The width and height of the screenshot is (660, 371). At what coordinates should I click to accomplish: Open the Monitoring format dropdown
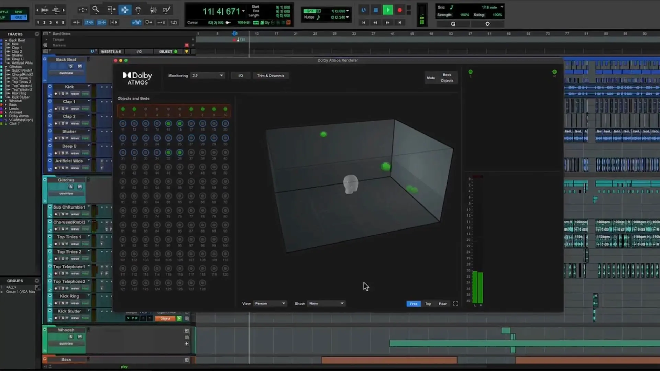(208, 75)
